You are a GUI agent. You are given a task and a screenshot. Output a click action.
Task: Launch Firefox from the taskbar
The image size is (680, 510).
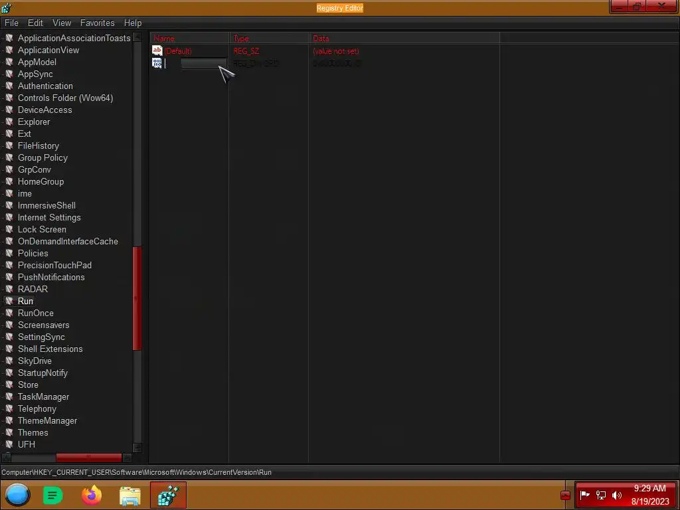92,495
